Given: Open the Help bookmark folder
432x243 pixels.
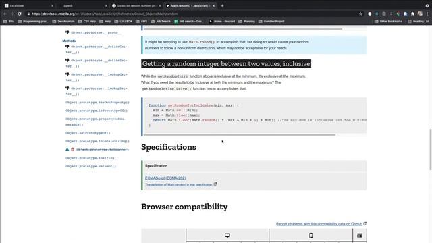Looking at the screenshot, I should (x=105, y=21).
